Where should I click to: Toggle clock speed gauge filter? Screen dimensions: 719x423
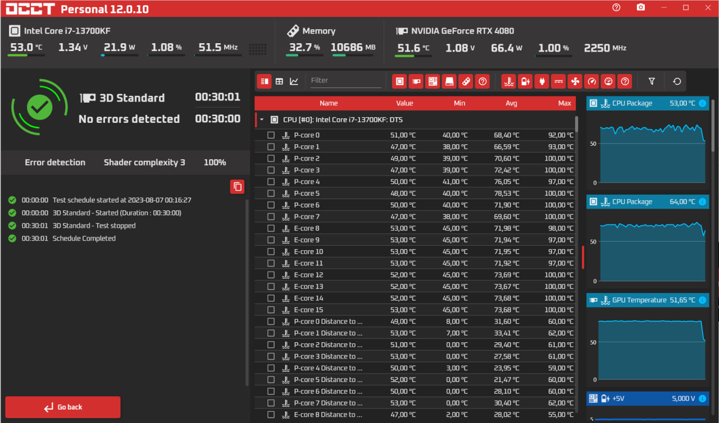click(x=591, y=81)
